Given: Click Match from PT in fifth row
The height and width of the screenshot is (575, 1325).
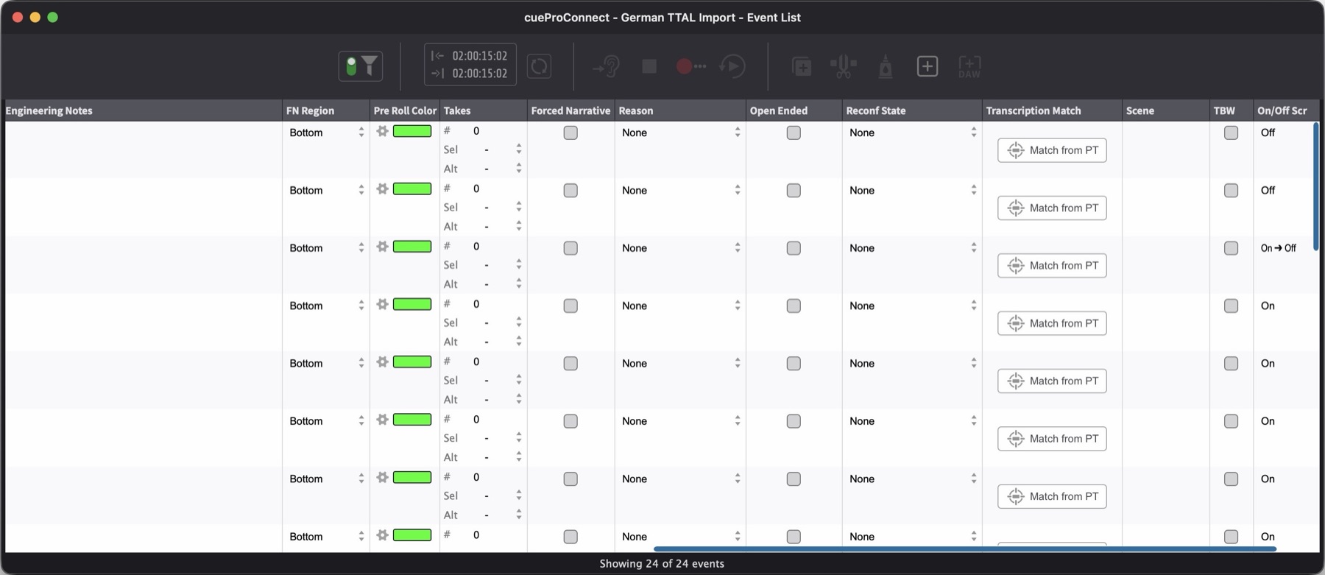Looking at the screenshot, I should [1052, 381].
